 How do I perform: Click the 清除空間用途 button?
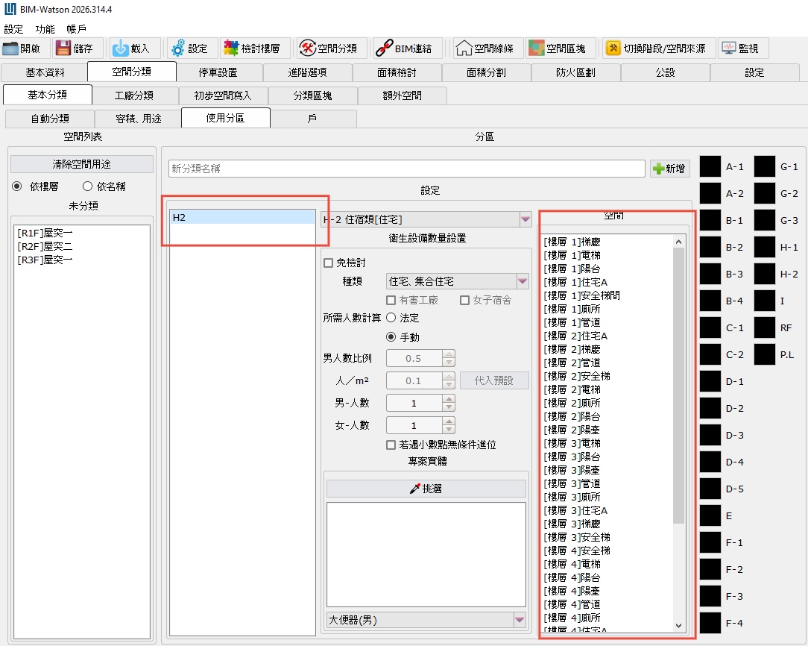pos(82,164)
